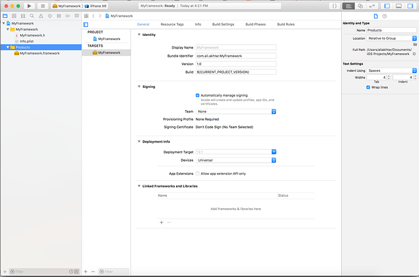This screenshot has height=277, width=419.
Task: Open the code snippets library braces button
Action: pos(334,6)
